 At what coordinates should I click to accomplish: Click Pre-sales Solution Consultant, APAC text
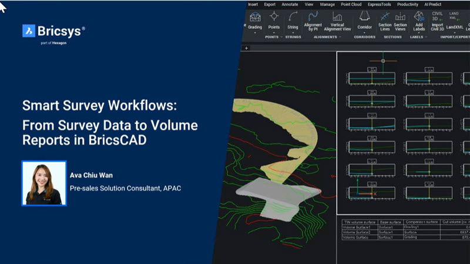pyautogui.click(x=125, y=188)
